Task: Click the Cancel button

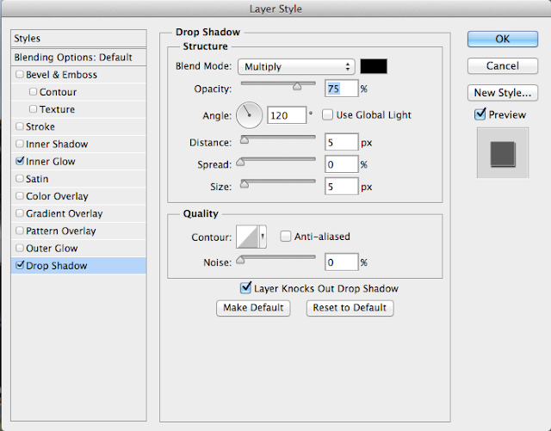Action: (x=503, y=65)
